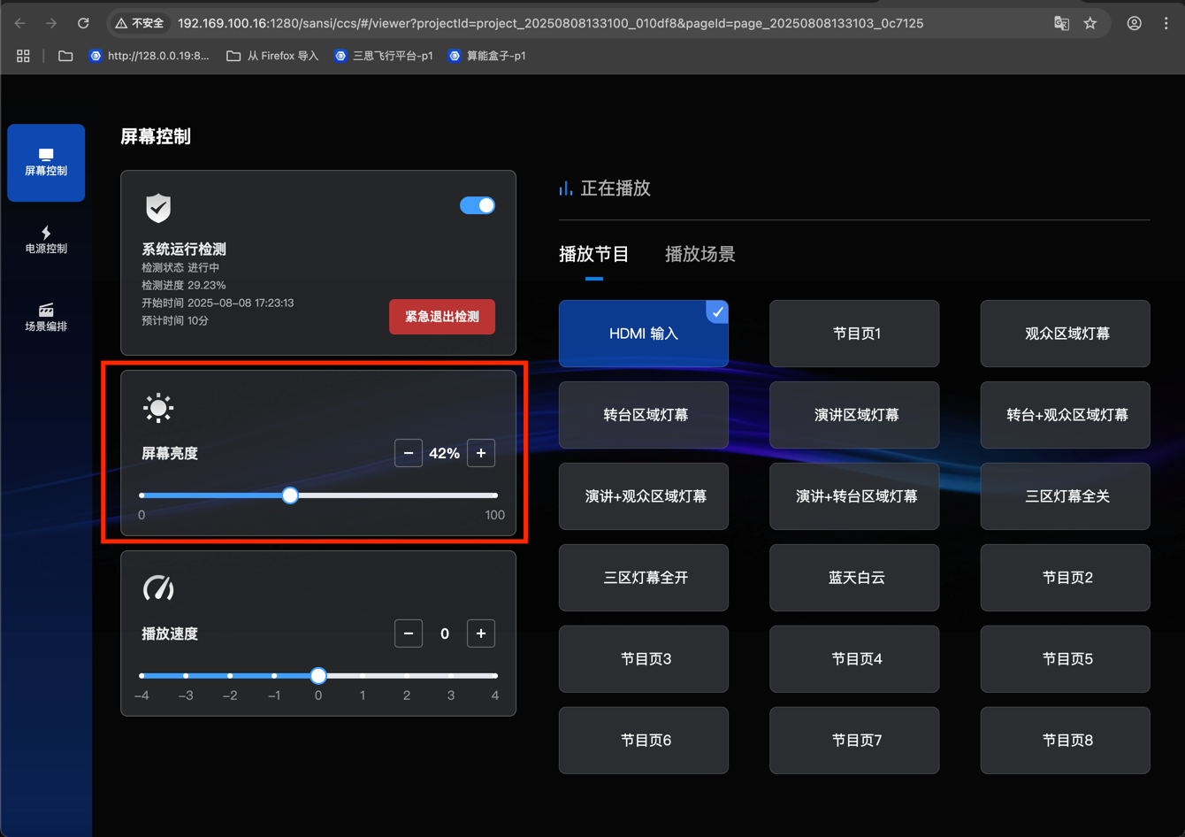
Task: Select the 节目页8 program
Action: [x=1066, y=741]
